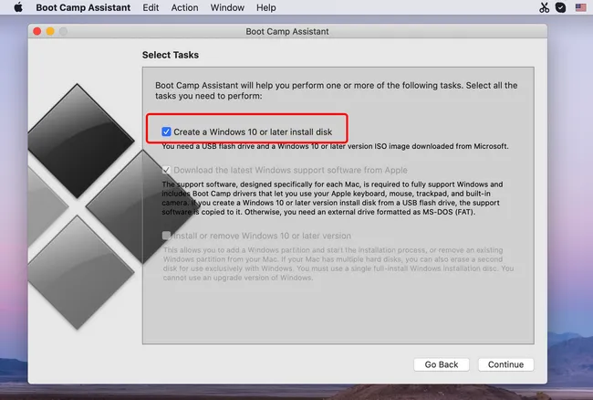
Task: Toggle Download the latest Windows support software
Action: pyautogui.click(x=166, y=170)
